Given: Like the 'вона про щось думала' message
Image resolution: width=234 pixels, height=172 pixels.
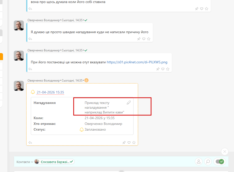Looking at the screenshot, I should tap(202, 9).
